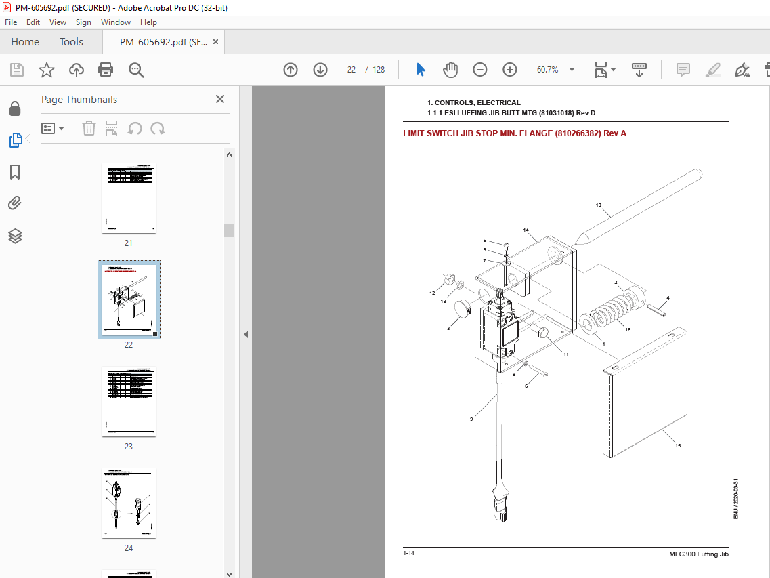
Task: Open the Help menu
Action: pos(148,22)
